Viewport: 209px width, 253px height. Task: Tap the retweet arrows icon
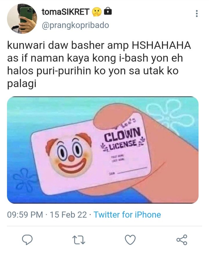coord(79,240)
